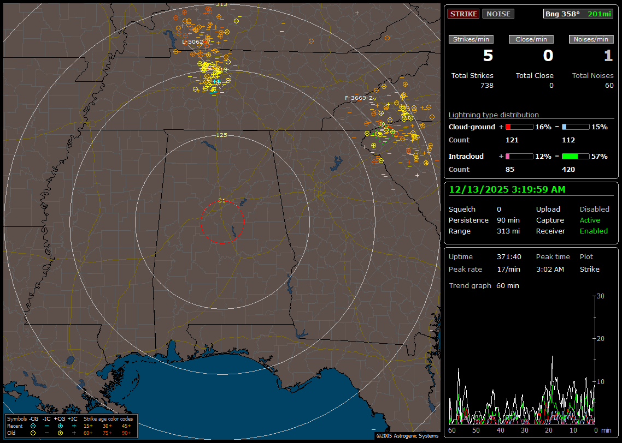622x443 pixels.
Task: Click the old -CG yellow symbol in legend
Action: coord(33,433)
